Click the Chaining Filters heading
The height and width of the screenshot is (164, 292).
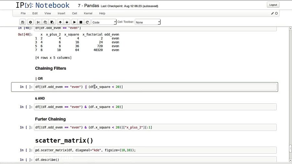[51, 68]
